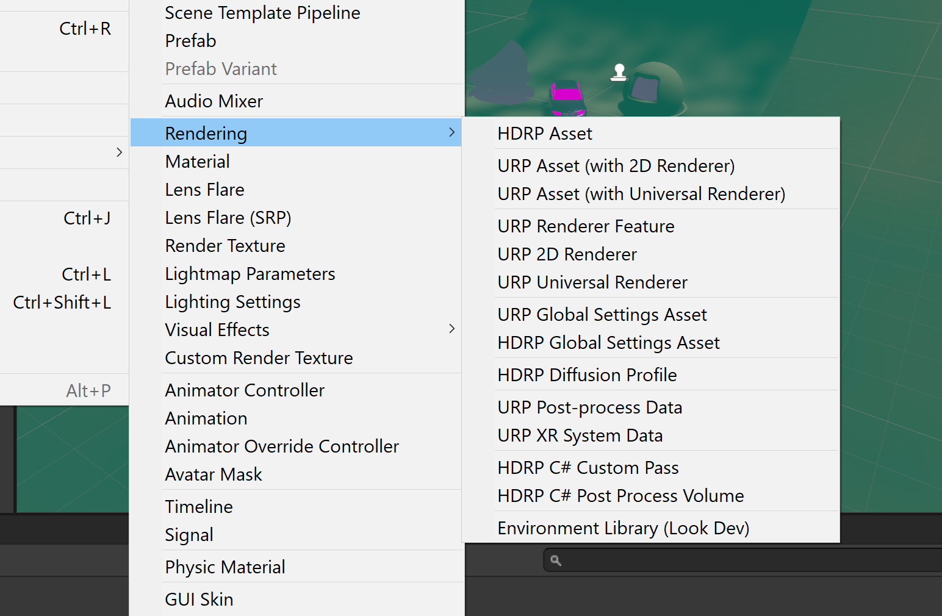
Task: Create an HDRP Asset
Action: click(544, 133)
